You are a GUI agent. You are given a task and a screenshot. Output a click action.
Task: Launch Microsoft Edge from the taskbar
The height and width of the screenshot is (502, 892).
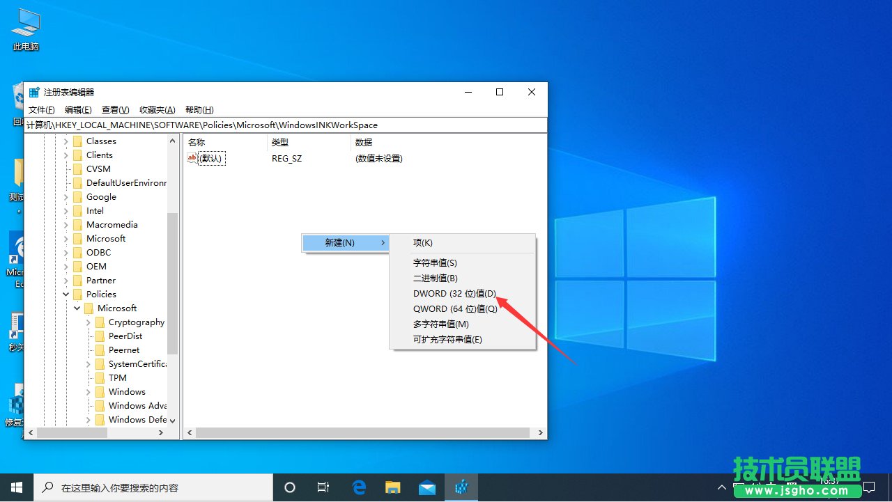tap(359, 487)
